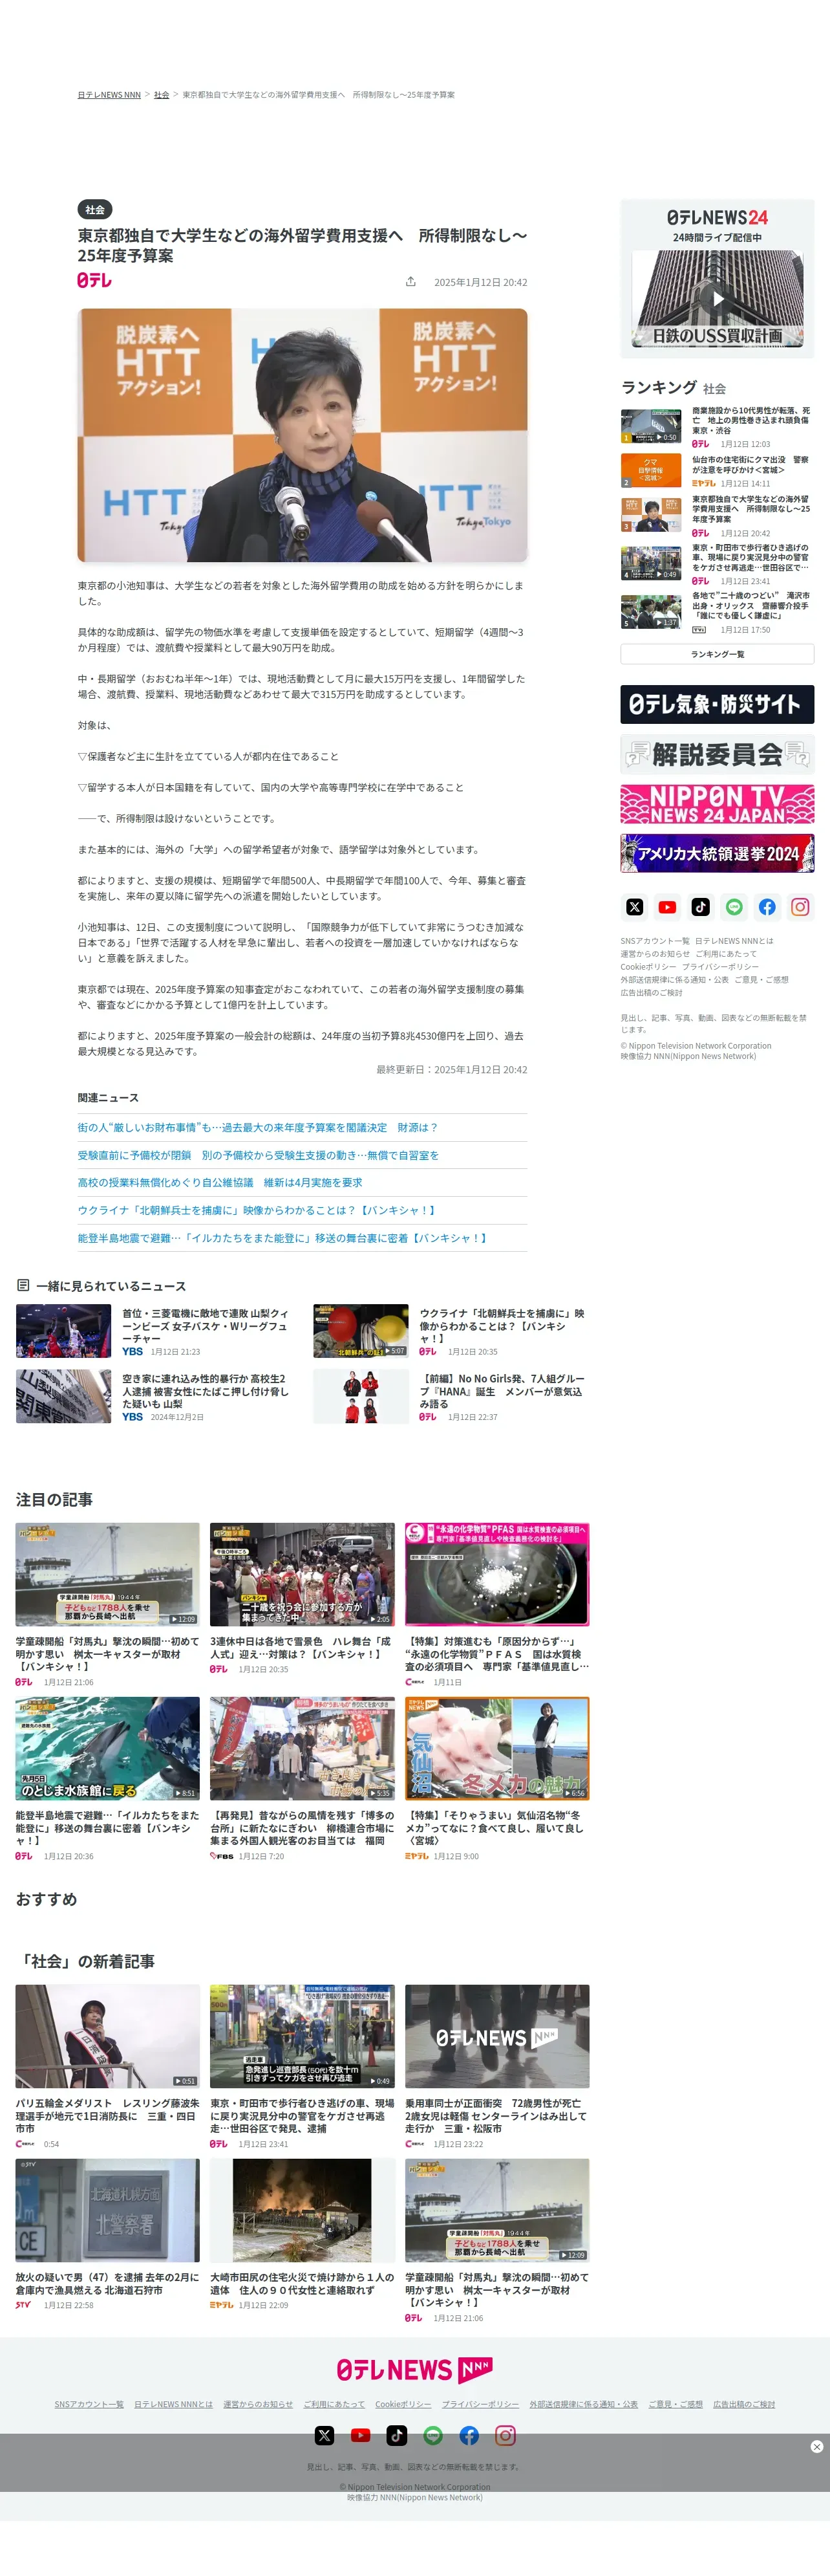Open the 解説委員会 banner
The width and height of the screenshot is (830, 2576).
[717, 754]
